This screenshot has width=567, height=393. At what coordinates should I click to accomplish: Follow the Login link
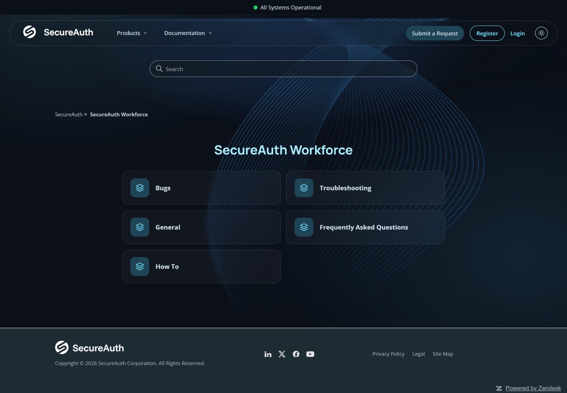[517, 33]
